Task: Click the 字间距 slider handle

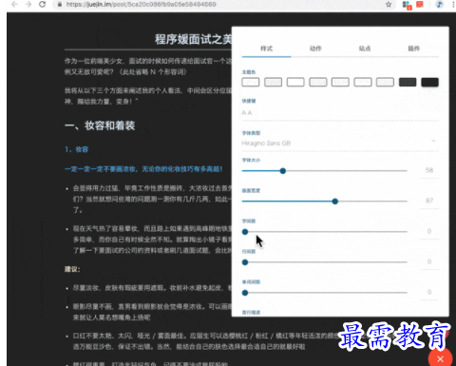Action: [x=245, y=232]
